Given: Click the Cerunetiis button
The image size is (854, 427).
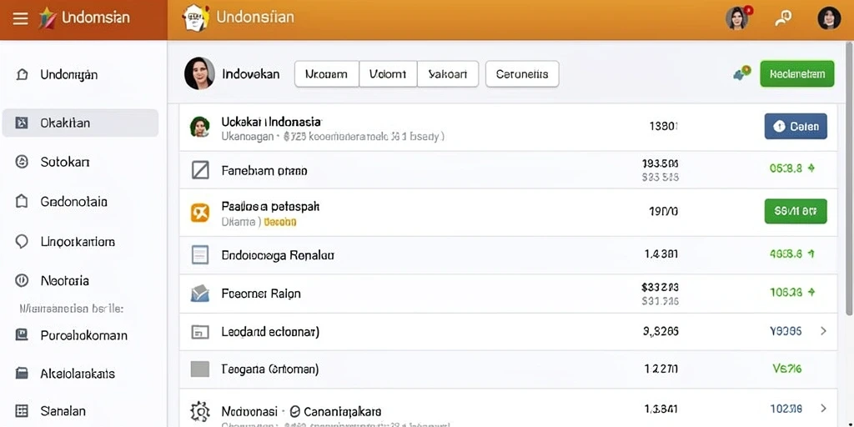Looking at the screenshot, I should (522, 74).
